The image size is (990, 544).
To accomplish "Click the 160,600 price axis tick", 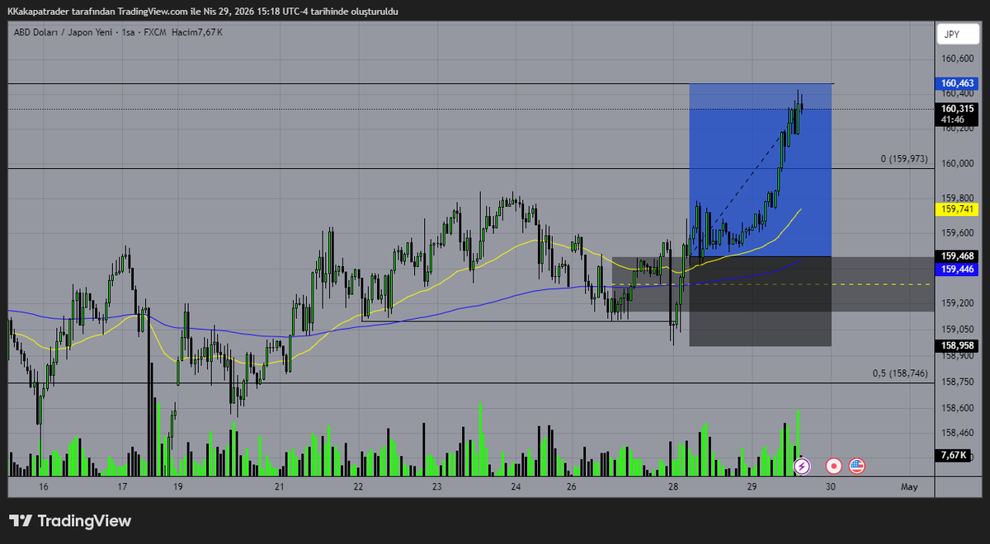I will pos(957,58).
